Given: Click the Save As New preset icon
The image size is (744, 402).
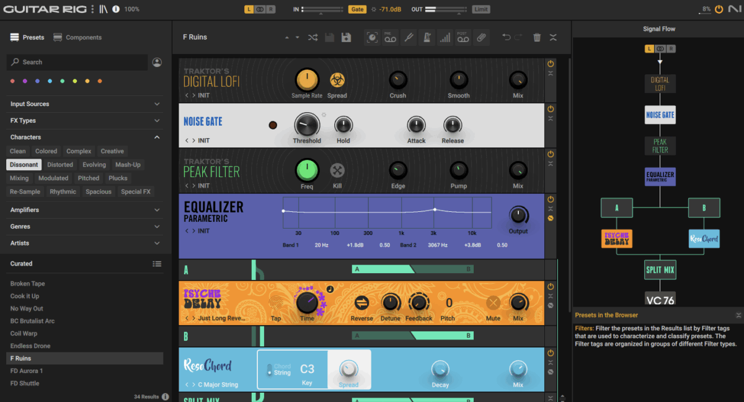Looking at the screenshot, I should pos(346,37).
